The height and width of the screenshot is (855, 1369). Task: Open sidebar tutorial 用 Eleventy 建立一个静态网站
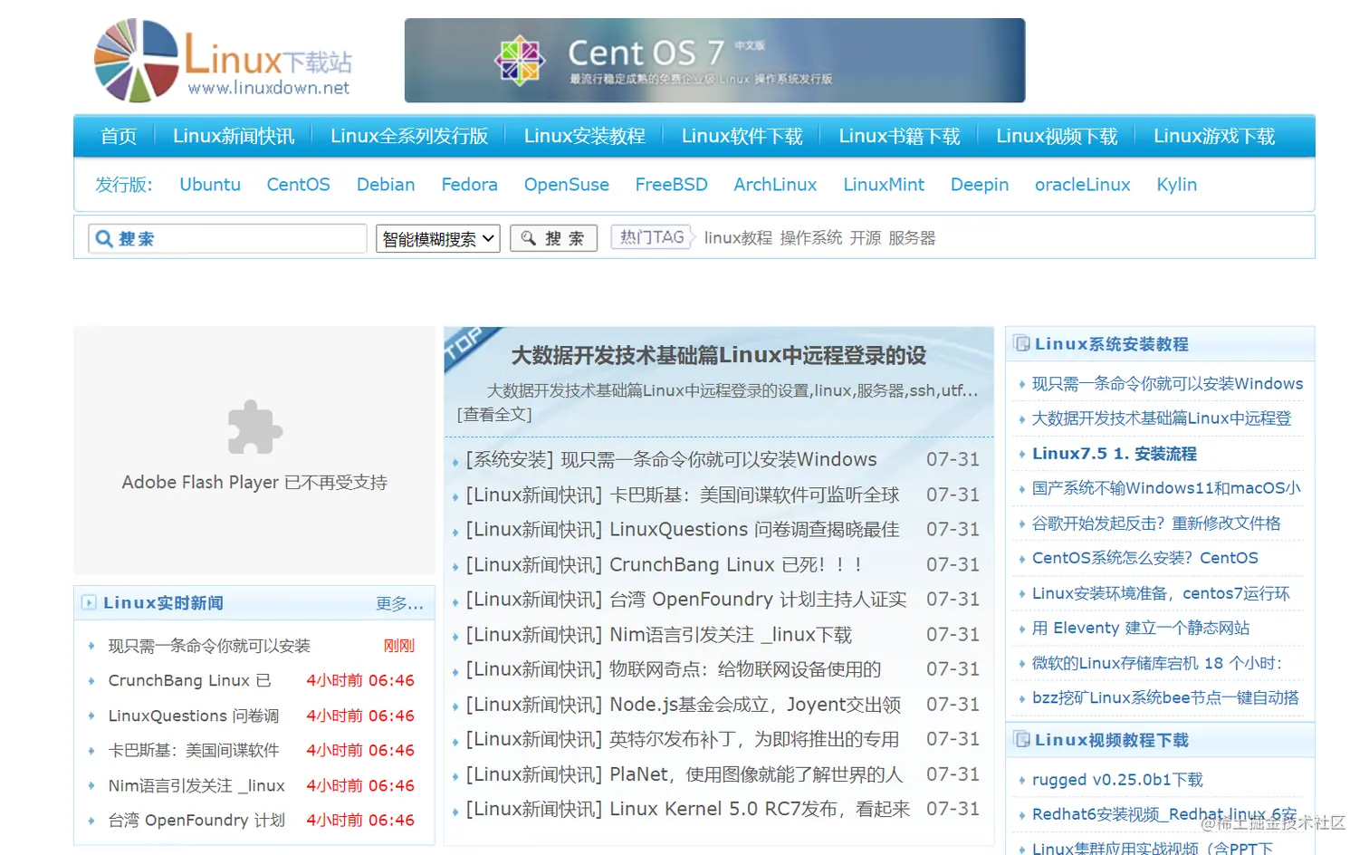click(x=1141, y=628)
